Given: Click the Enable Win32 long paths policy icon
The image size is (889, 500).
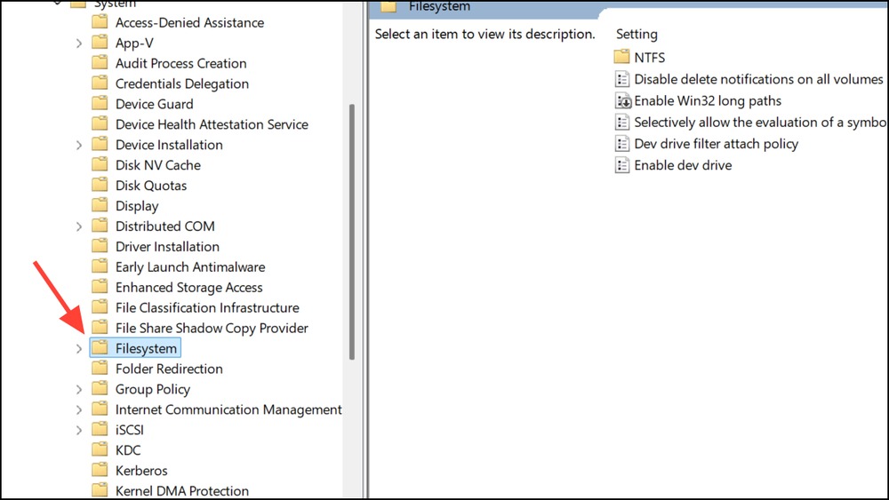Looking at the screenshot, I should [622, 101].
